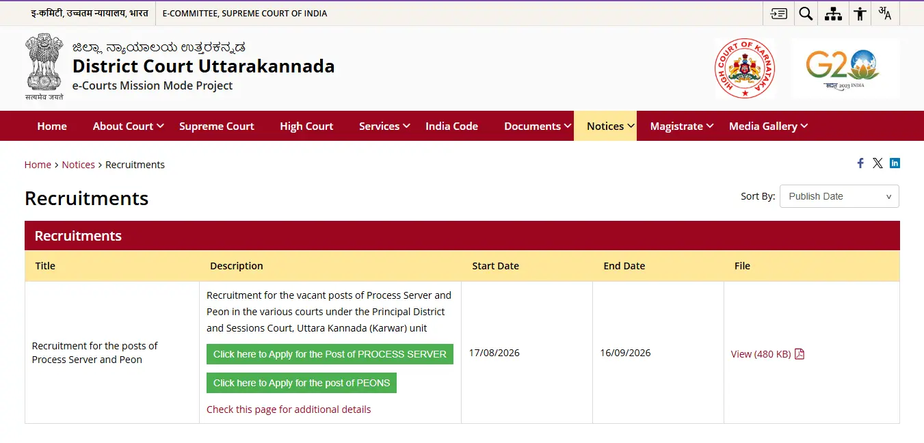
Task: Go to Home in the navigation bar
Action: [x=52, y=126]
